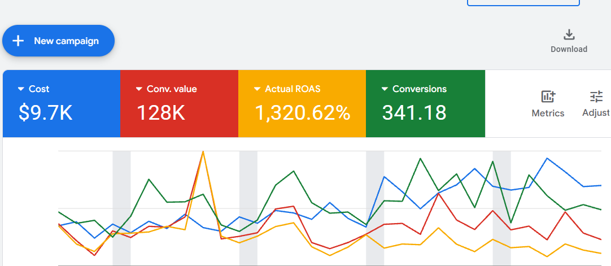
Task: Click the Adjust text label
Action: click(x=596, y=113)
